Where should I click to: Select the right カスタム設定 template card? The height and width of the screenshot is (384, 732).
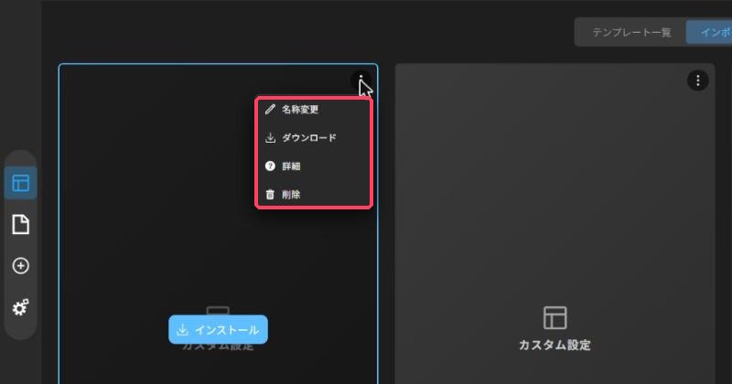(x=554, y=224)
